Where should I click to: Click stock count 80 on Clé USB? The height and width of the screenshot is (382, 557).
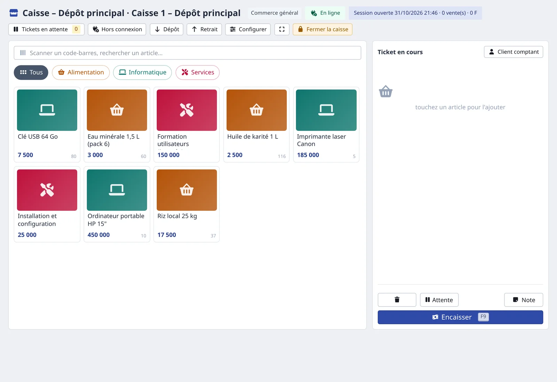74,157
